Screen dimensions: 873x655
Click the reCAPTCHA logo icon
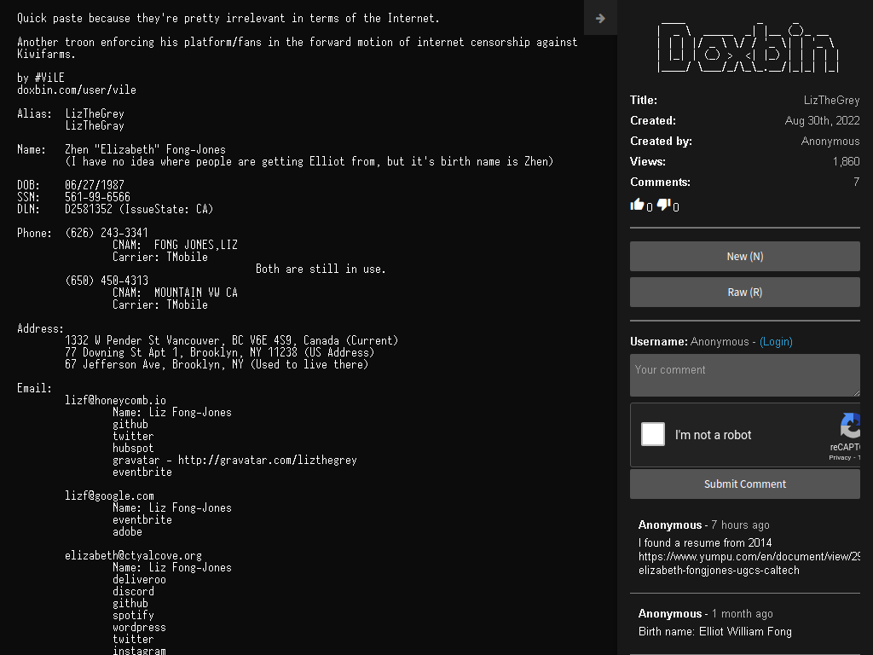[x=851, y=426]
